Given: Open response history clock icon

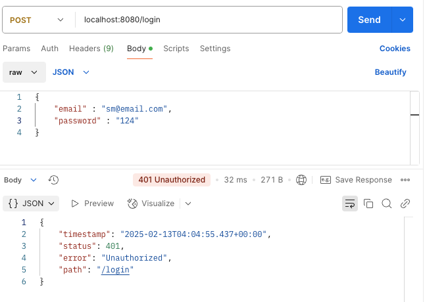Looking at the screenshot, I should (x=53, y=180).
